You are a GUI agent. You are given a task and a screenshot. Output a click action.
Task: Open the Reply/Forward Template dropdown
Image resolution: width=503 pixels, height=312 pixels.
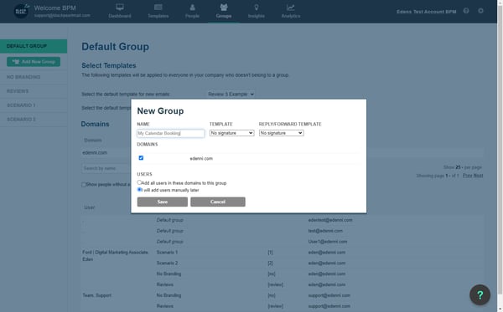(x=282, y=133)
